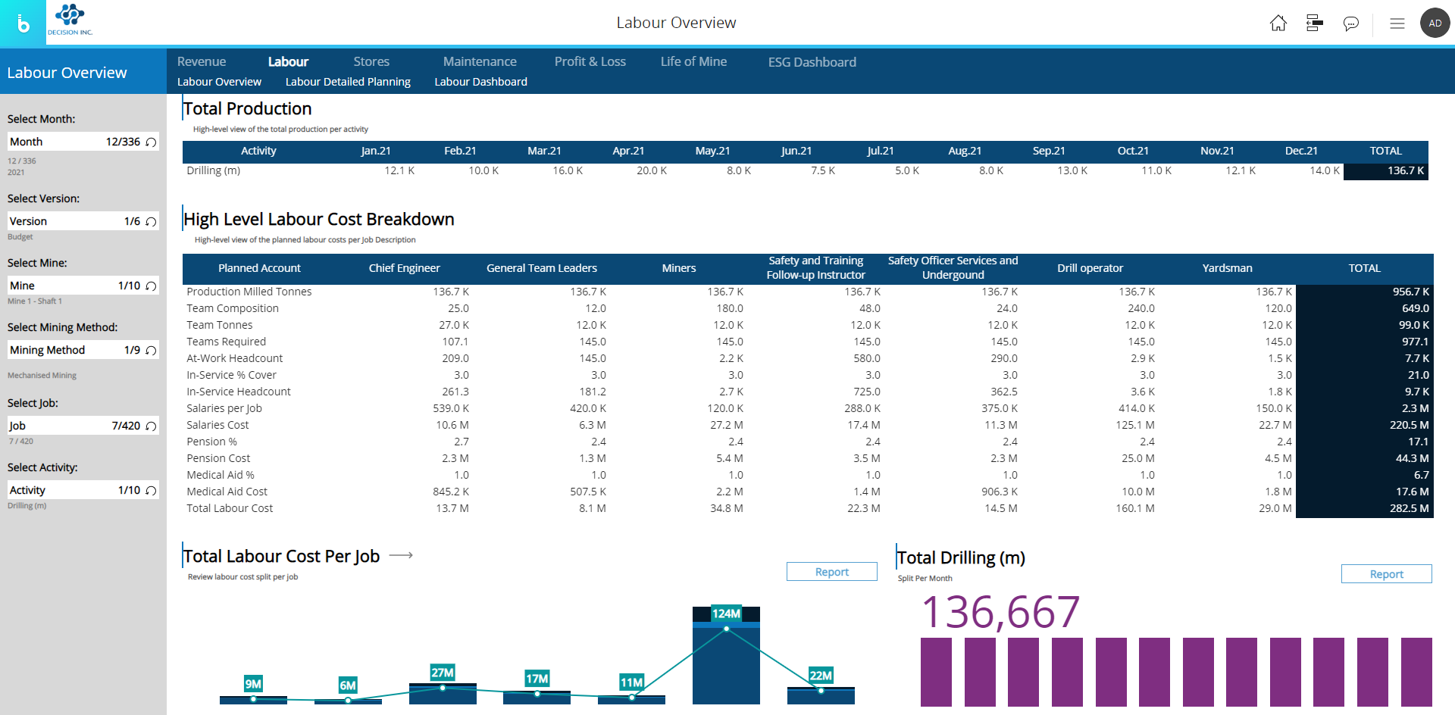Select the Jan.21 column header
1455x715 pixels.
pos(376,151)
